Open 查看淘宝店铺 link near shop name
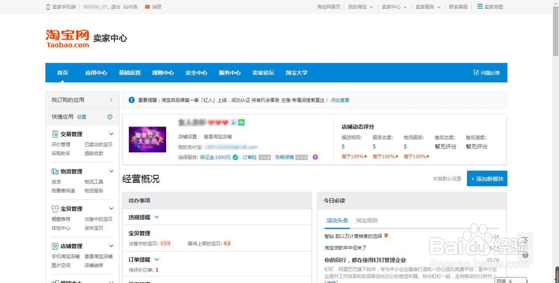Viewport: 559px width, 283px height. tap(218, 136)
